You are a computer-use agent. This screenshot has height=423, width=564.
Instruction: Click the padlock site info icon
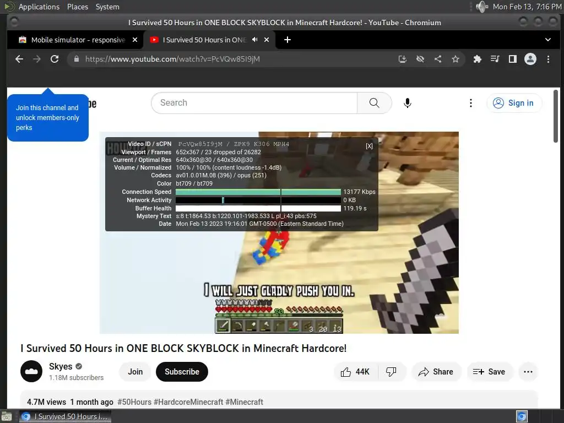76,59
